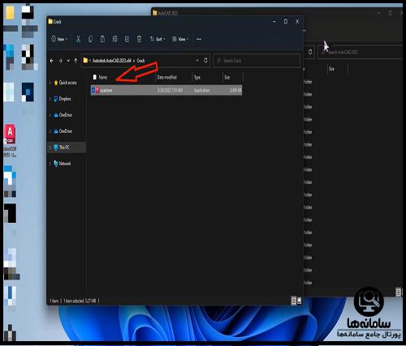The height and width of the screenshot is (346, 406).
Task: Open the Recent locations chevron dropdown
Action: point(68,61)
